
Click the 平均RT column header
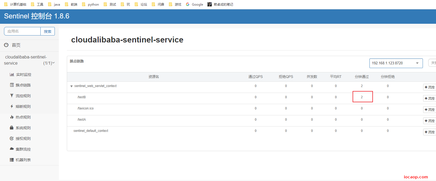pos(336,77)
